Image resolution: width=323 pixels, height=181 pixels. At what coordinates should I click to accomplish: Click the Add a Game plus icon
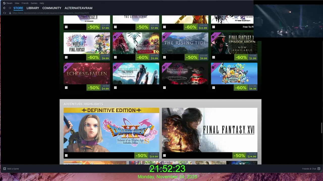[5, 169]
